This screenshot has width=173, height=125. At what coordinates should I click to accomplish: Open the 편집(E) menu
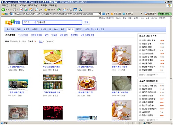tap(14, 6)
